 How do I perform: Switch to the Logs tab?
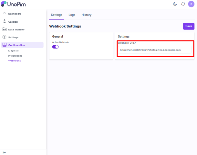tap(72, 15)
